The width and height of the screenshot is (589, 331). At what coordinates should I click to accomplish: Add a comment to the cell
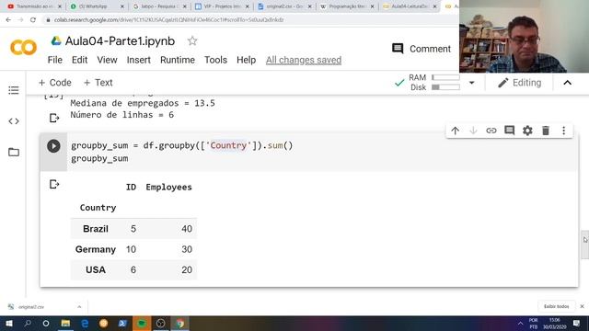pyautogui.click(x=509, y=131)
